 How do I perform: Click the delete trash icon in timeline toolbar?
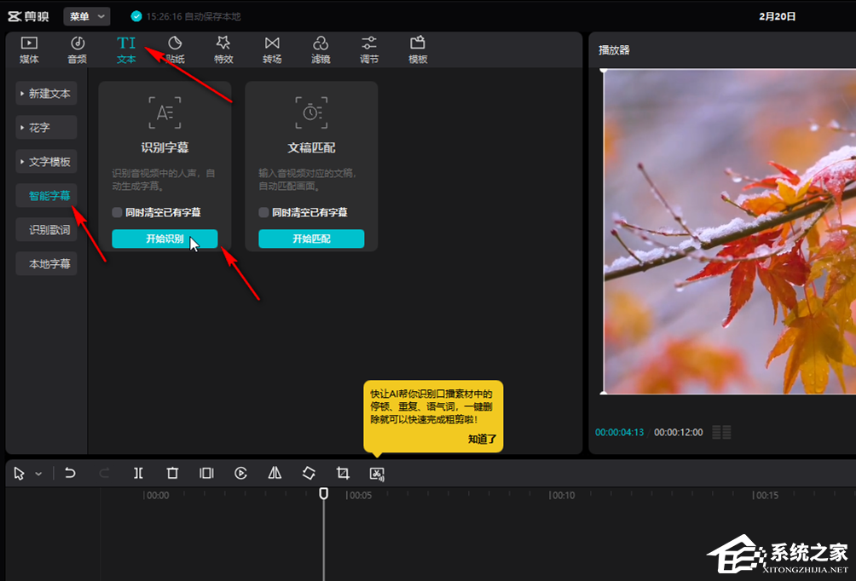click(172, 473)
